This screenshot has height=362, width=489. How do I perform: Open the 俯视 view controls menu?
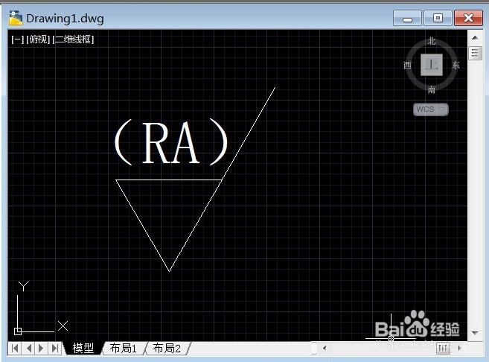[x=38, y=39]
